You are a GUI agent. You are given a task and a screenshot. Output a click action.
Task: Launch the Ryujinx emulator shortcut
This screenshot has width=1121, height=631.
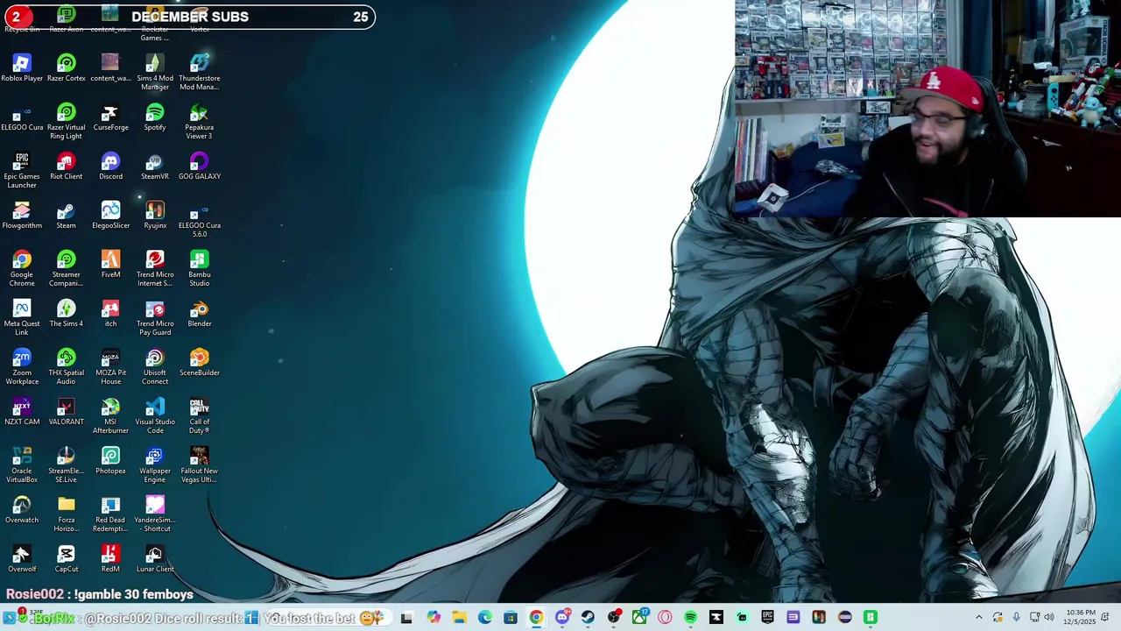pyautogui.click(x=155, y=216)
